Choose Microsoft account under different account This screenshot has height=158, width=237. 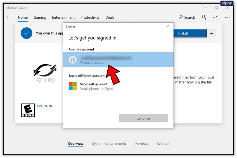[x=118, y=87]
